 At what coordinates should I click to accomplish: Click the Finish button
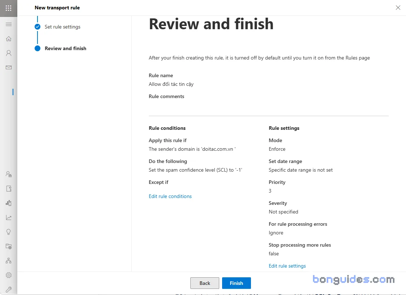[237, 283]
